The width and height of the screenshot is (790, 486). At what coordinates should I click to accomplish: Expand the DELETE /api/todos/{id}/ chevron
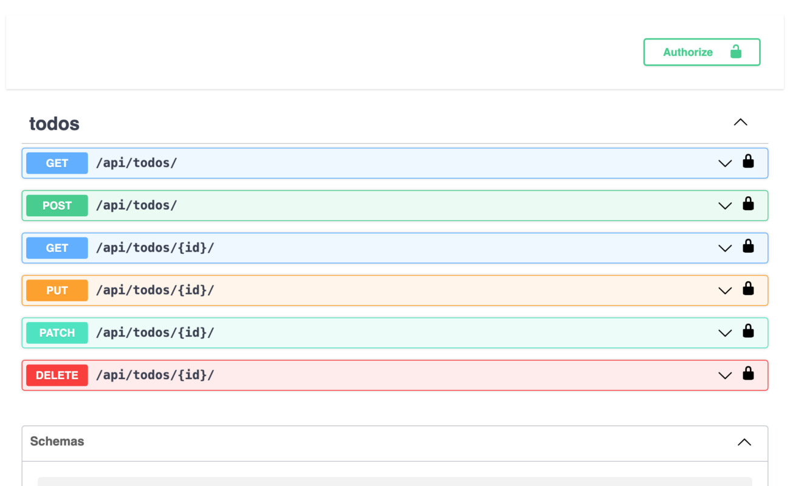[x=725, y=376]
